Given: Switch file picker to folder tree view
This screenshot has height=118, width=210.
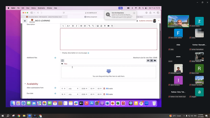Looking at the screenshot, I should point(155,61).
